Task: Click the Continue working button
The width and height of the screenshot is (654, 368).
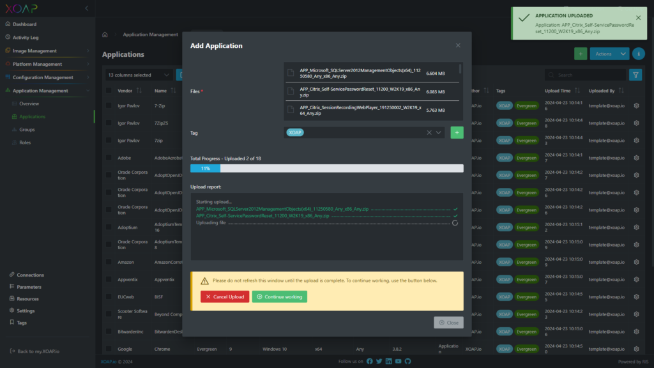Action: (x=280, y=296)
